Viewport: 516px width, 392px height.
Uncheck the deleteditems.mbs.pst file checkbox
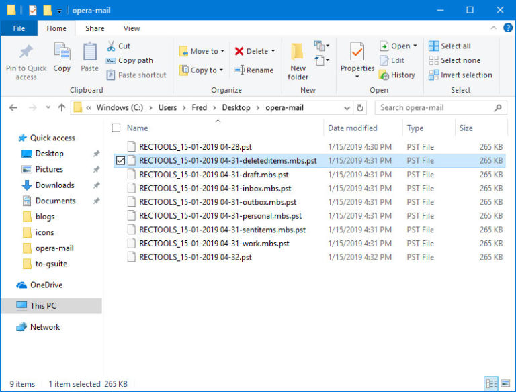(x=120, y=160)
